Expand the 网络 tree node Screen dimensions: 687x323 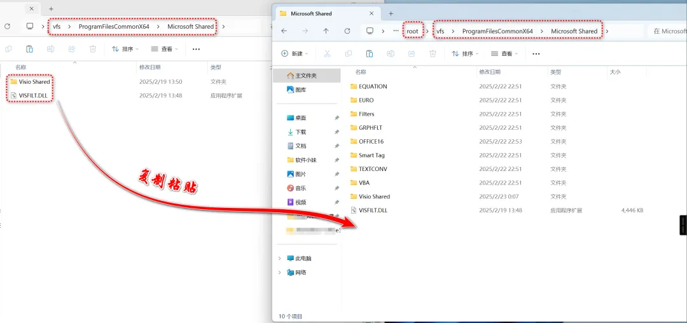279,273
